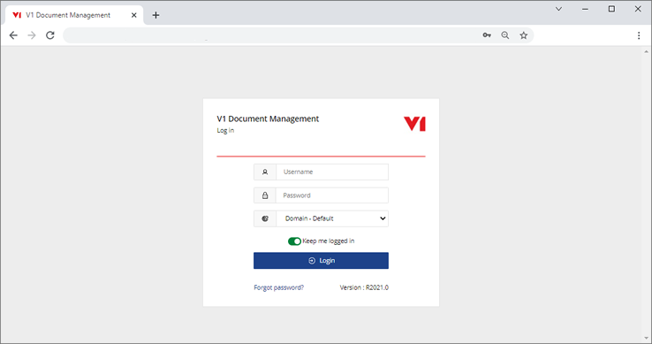The height and width of the screenshot is (344, 652).
Task: Click the V1 red logo
Action: coord(414,124)
